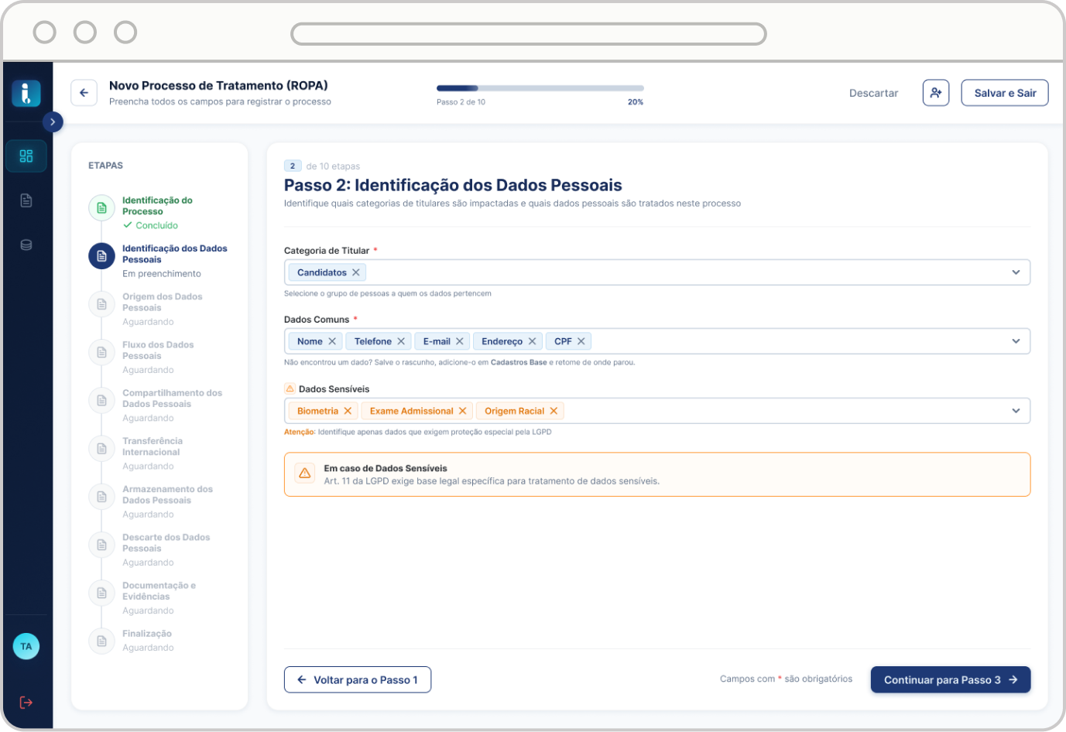The image size is (1066, 732).
Task: Select the Documentação e Evidências step
Action: pos(159,597)
